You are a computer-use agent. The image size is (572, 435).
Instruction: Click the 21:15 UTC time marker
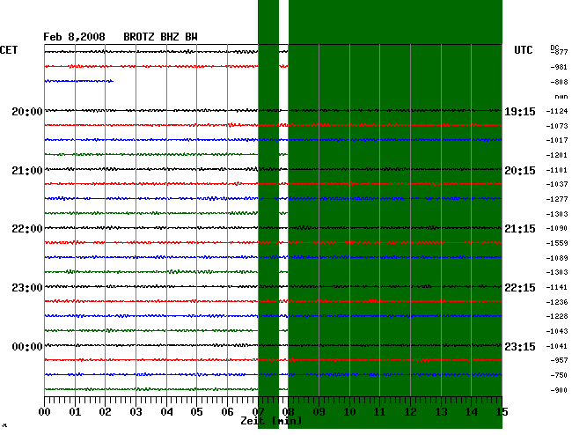point(520,229)
